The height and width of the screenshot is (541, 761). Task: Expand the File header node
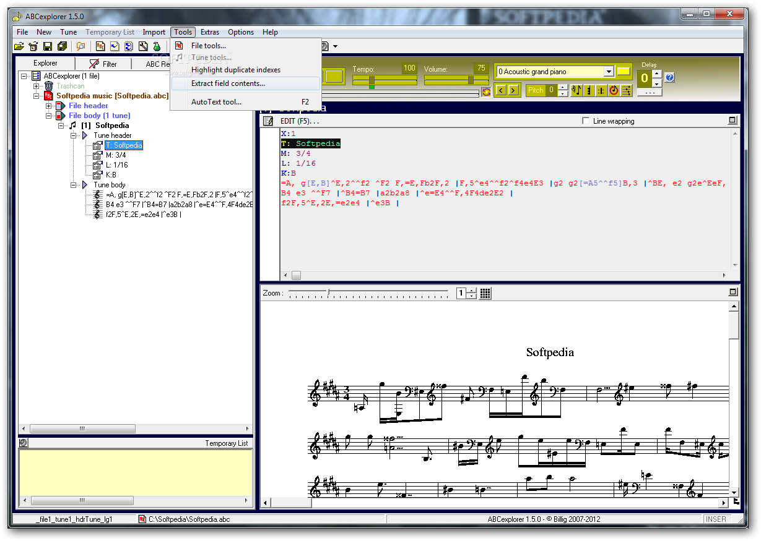pos(48,106)
